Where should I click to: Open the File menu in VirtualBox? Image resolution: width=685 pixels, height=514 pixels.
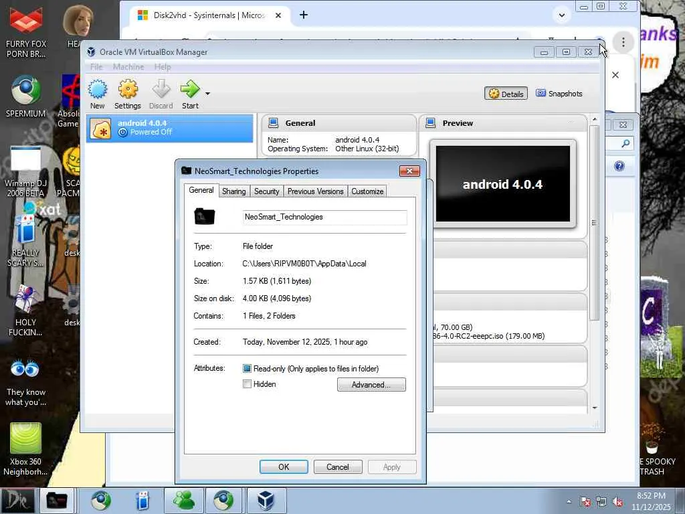click(96, 67)
